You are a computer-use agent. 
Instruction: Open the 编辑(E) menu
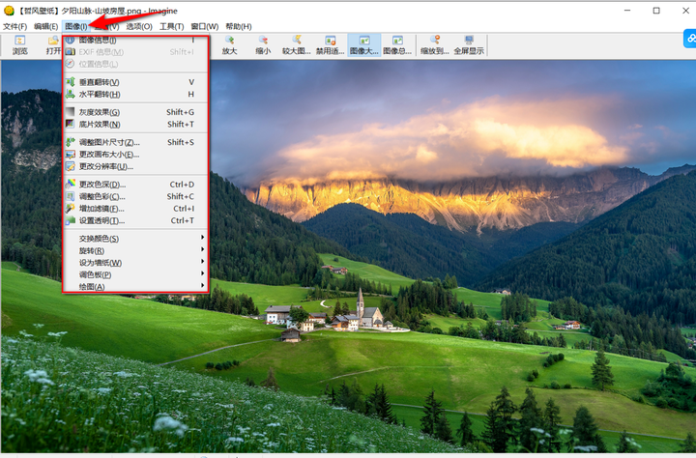(x=45, y=27)
